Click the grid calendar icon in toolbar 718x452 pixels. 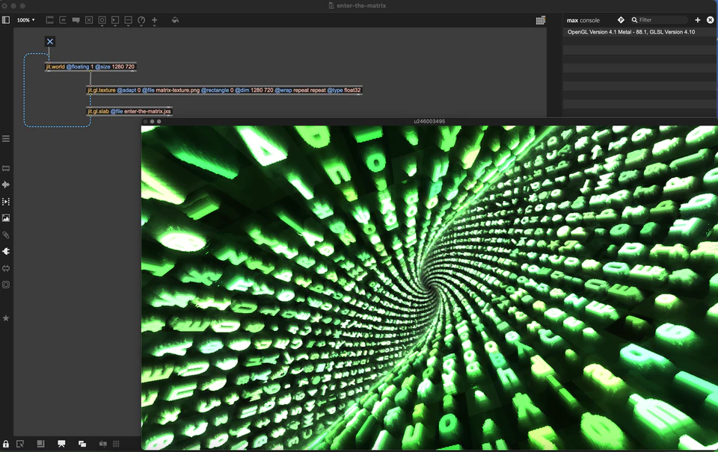click(x=540, y=20)
